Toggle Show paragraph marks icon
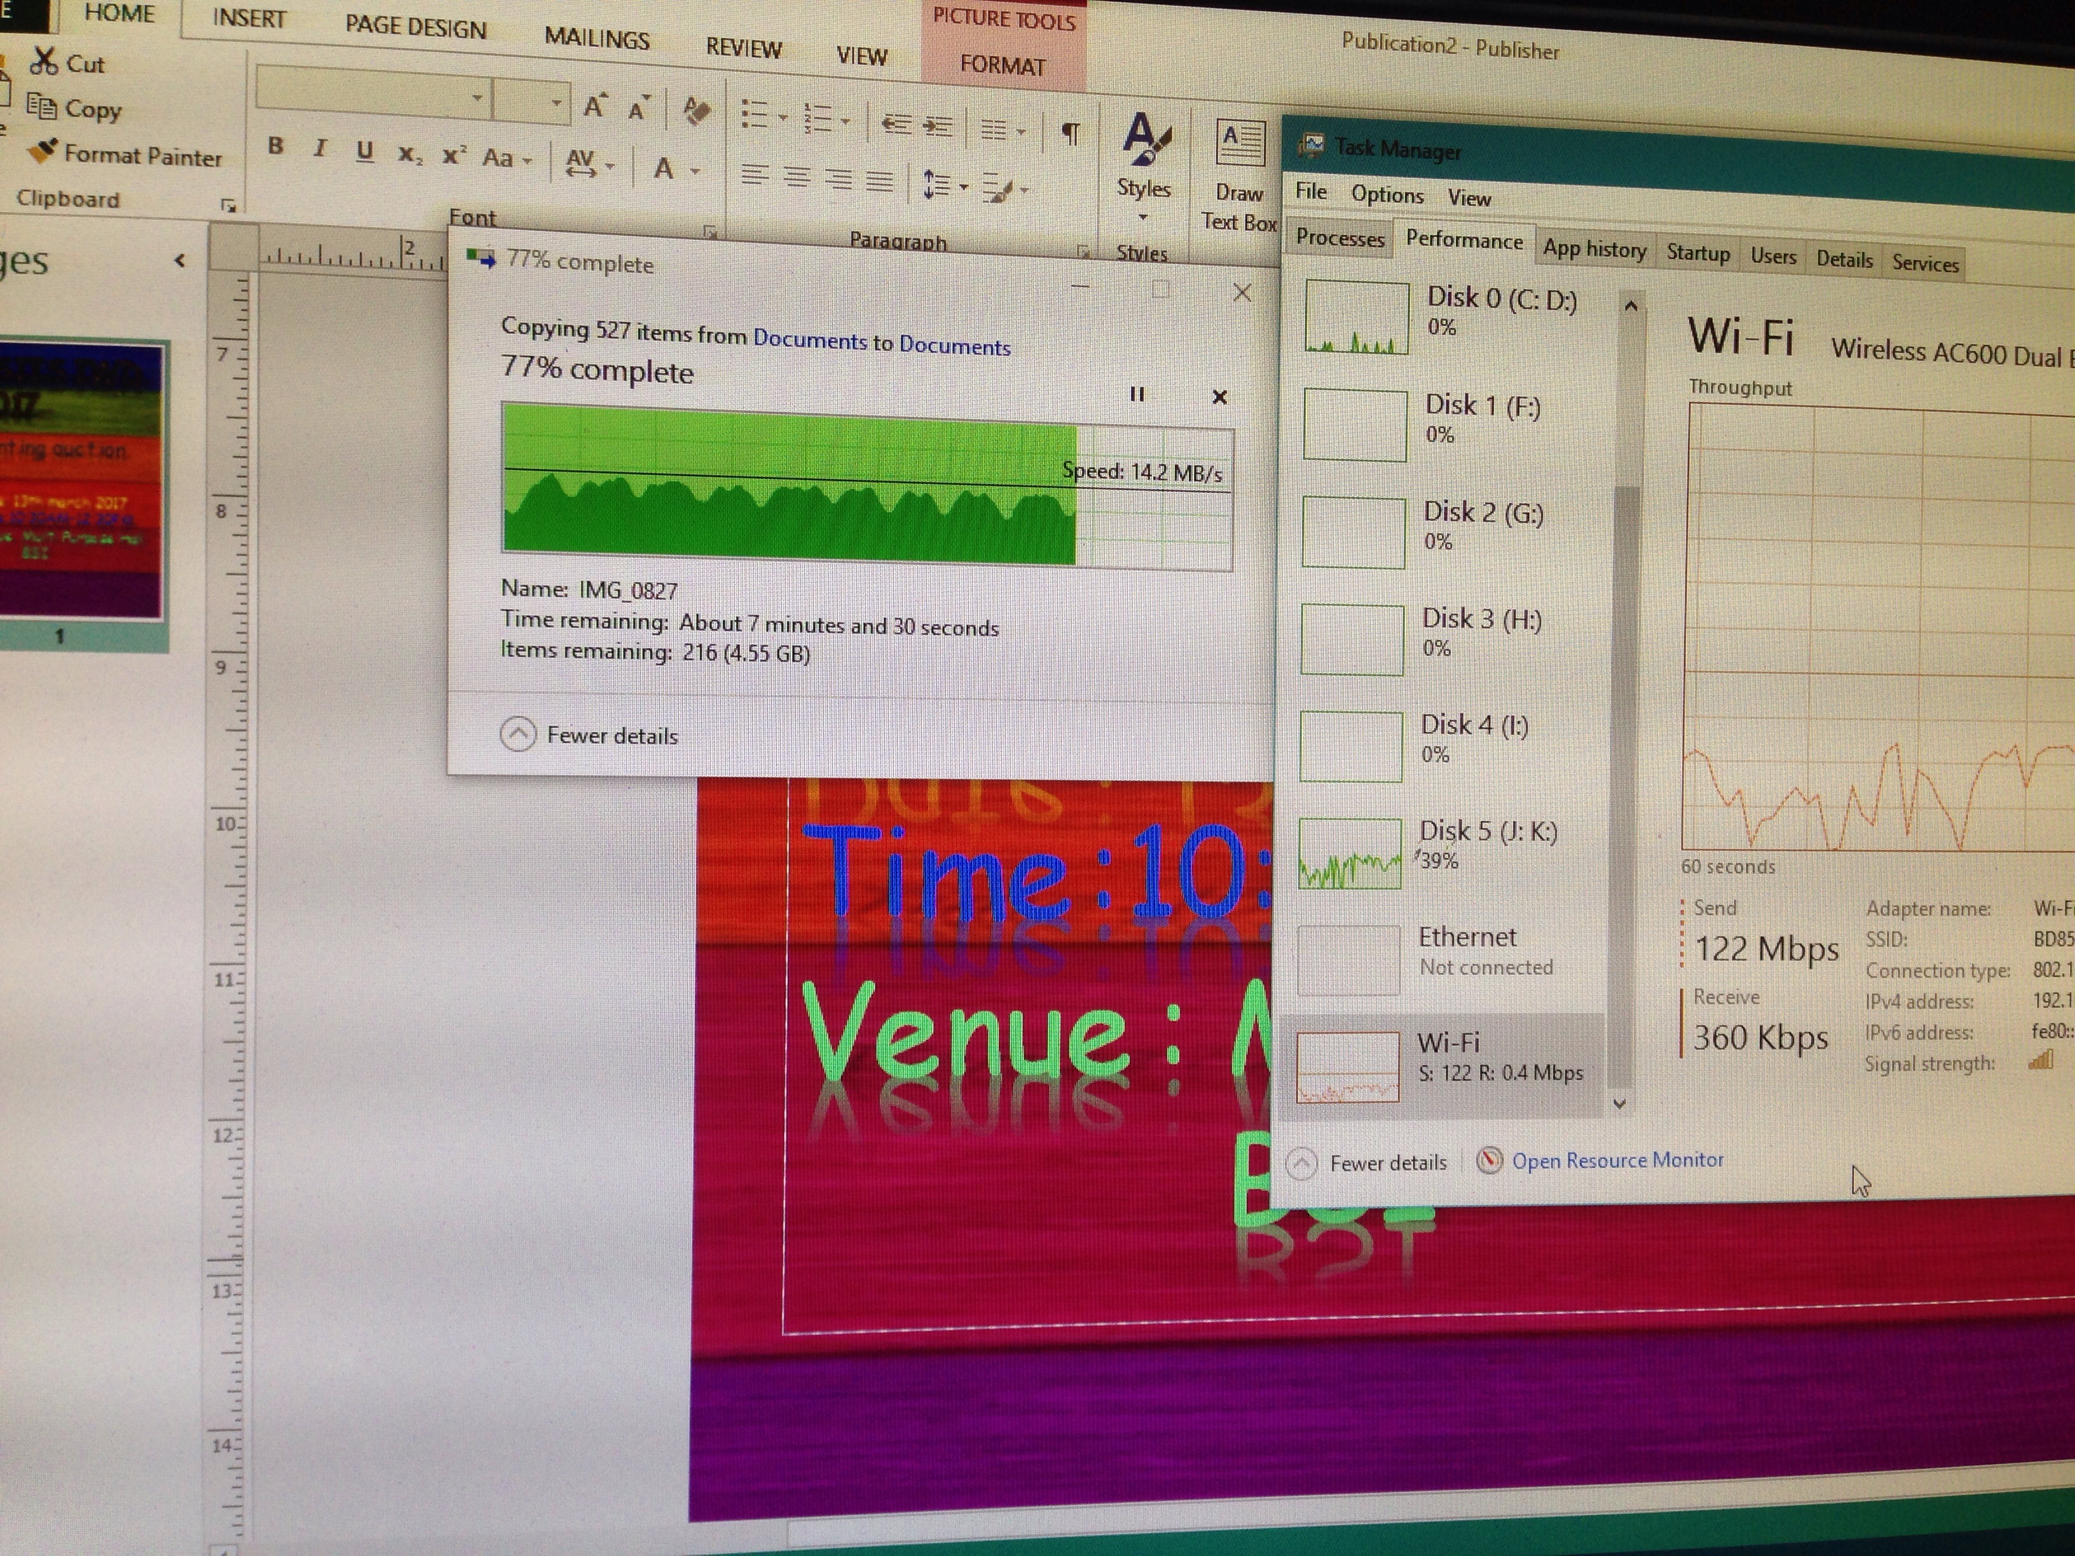 1069,134
